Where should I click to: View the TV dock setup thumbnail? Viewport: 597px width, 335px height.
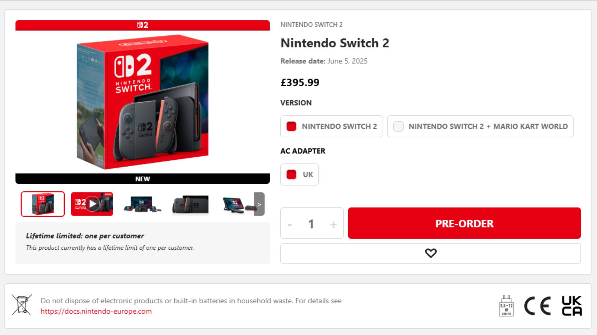click(142, 204)
